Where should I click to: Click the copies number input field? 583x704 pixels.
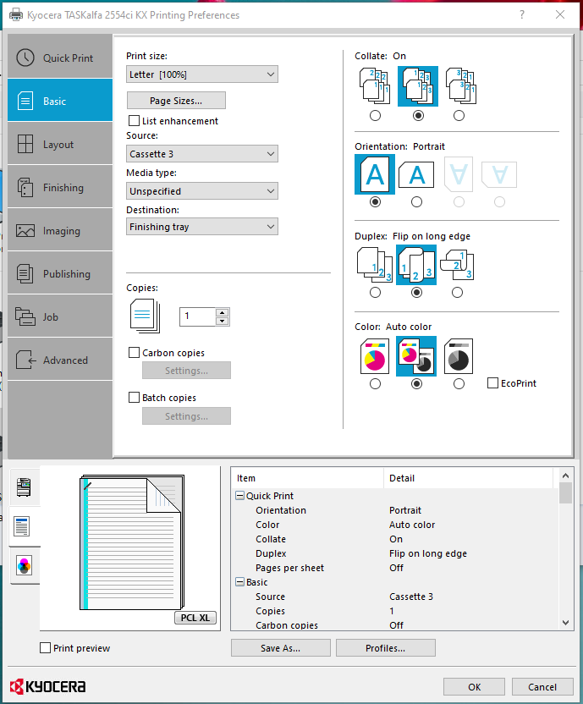[198, 316]
